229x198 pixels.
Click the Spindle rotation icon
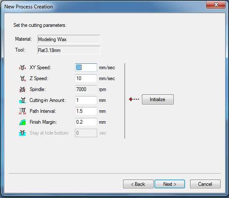coord(22,89)
